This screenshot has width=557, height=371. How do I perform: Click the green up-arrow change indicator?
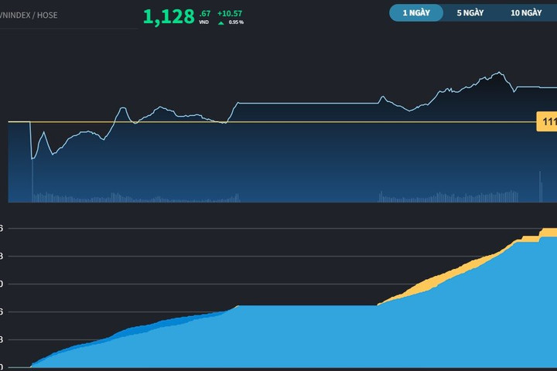pos(221,23)
